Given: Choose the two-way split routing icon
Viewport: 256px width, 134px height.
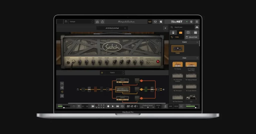Looking at the screenshot, I should pos(62,88).
